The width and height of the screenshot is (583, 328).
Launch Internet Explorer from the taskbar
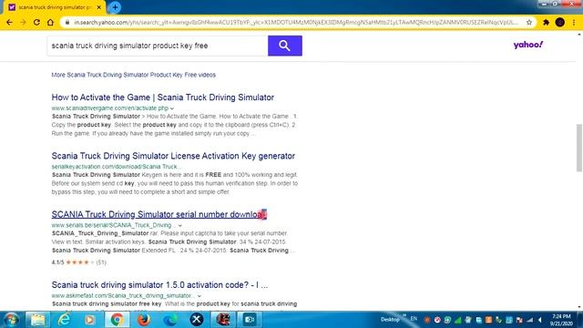64,320
